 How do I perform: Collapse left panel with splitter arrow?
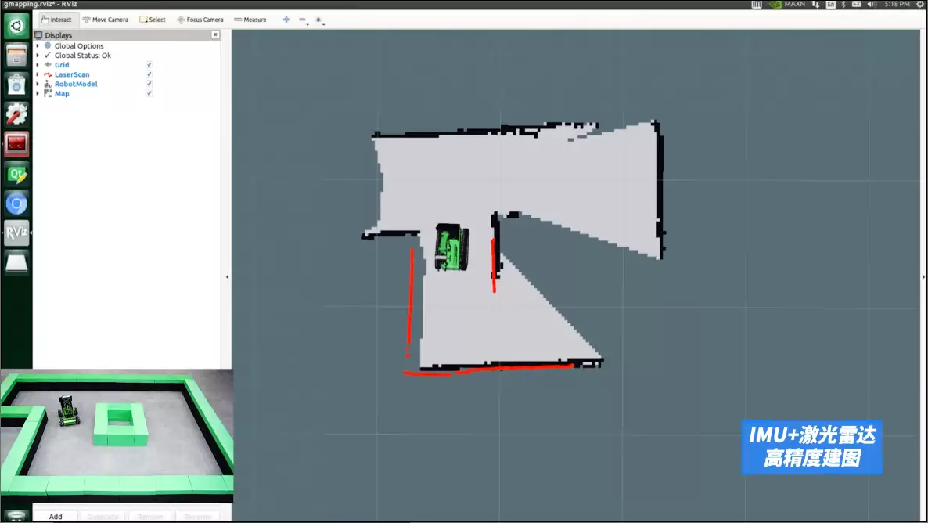point(227,276)
